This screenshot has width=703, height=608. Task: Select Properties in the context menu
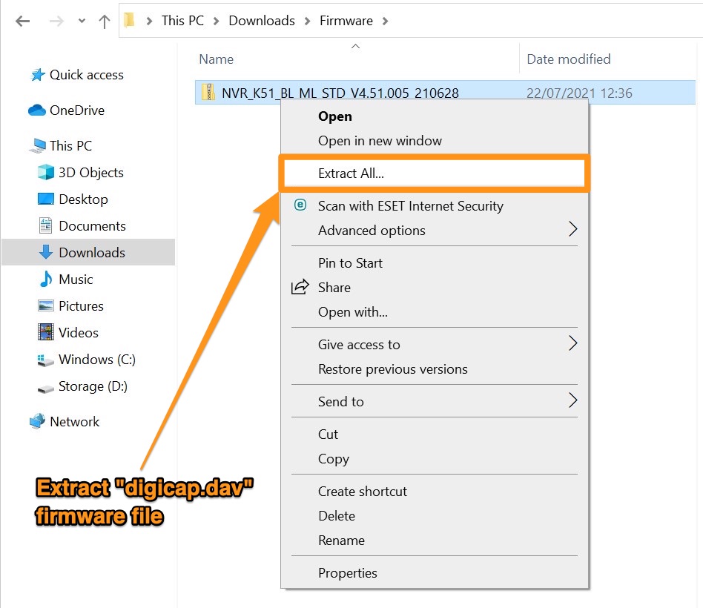(347, 572)
